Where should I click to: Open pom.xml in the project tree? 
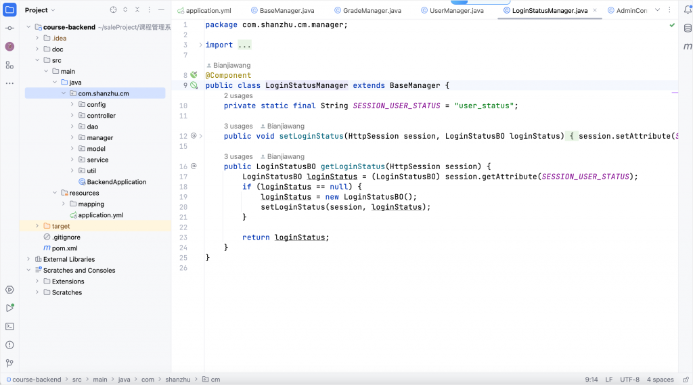click(64, 248)
